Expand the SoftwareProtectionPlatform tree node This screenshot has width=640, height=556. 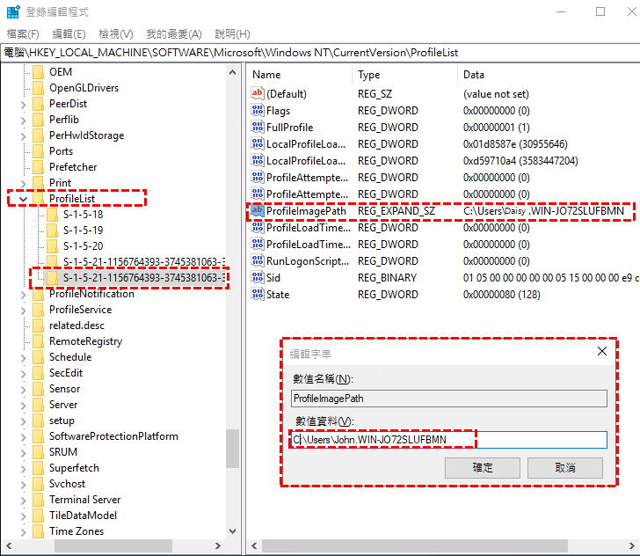tap(23, 437)
